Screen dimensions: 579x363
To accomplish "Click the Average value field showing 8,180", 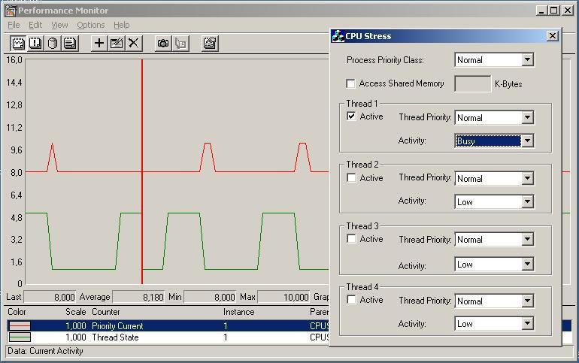I will coord(138,297).
